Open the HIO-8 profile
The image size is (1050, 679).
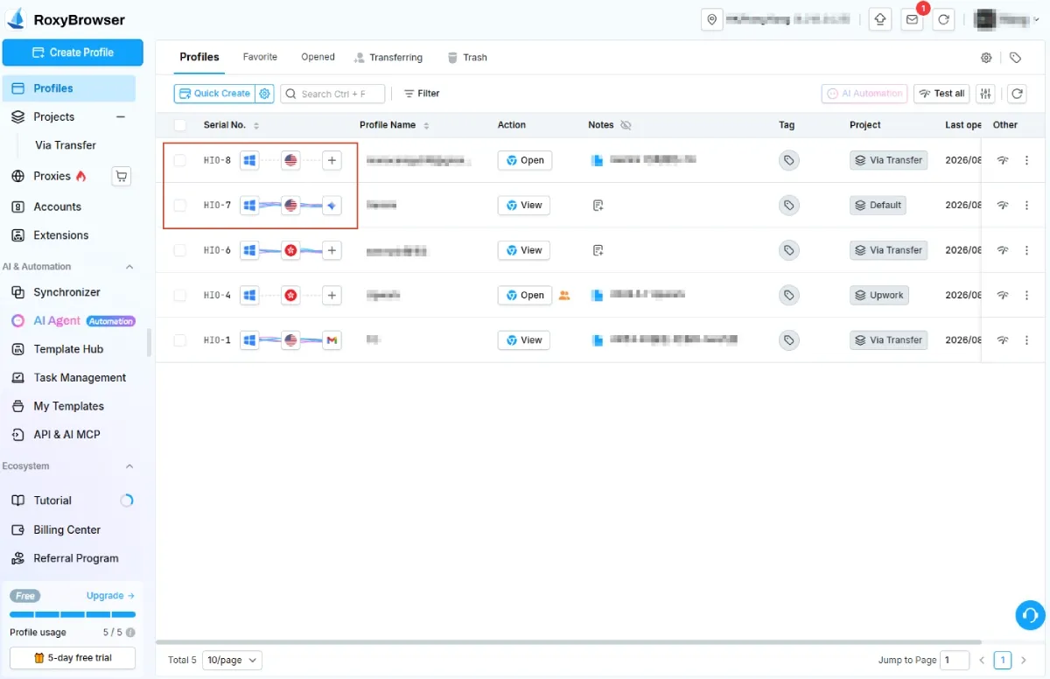point(525,160)
